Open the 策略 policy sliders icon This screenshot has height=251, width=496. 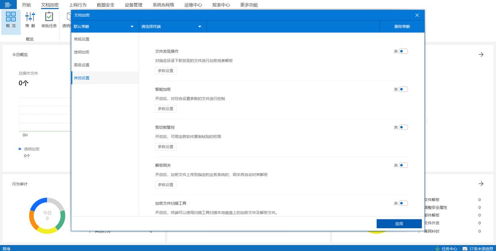click(30, 17)
